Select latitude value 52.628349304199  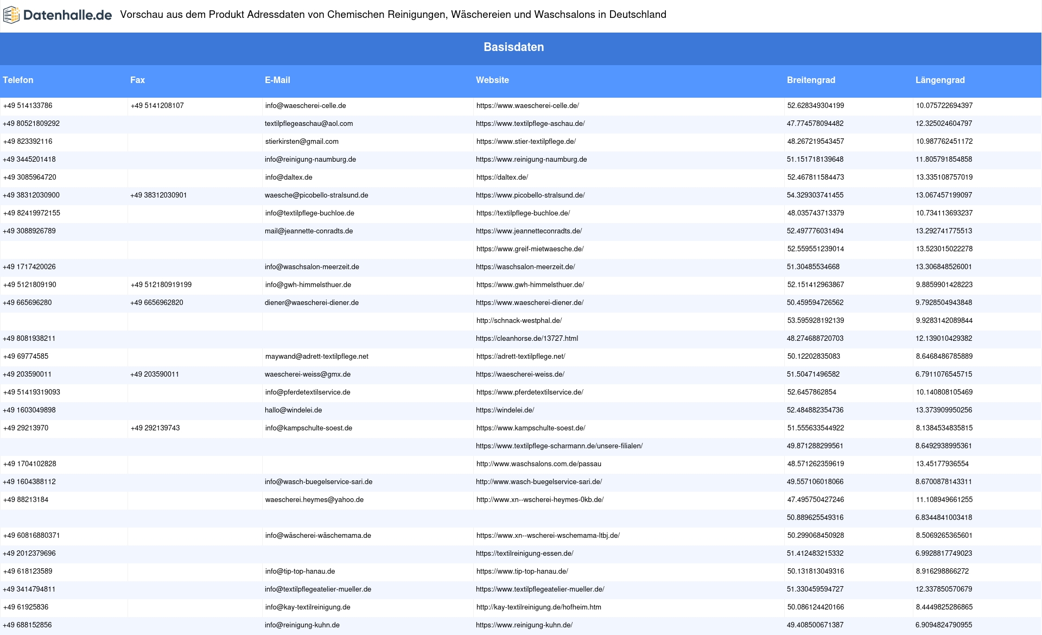pos(816,106)
